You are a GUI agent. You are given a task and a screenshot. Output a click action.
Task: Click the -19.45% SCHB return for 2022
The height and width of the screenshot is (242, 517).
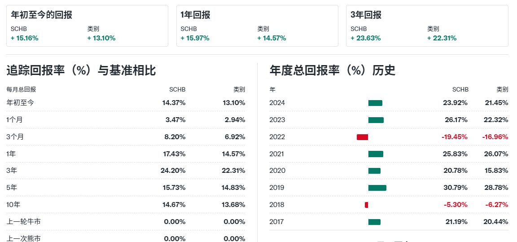(456, 137)
